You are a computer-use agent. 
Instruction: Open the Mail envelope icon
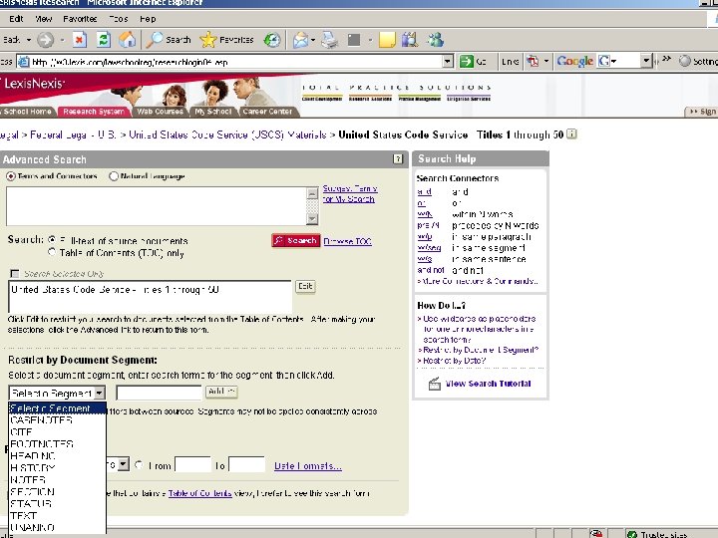point(301,40)
